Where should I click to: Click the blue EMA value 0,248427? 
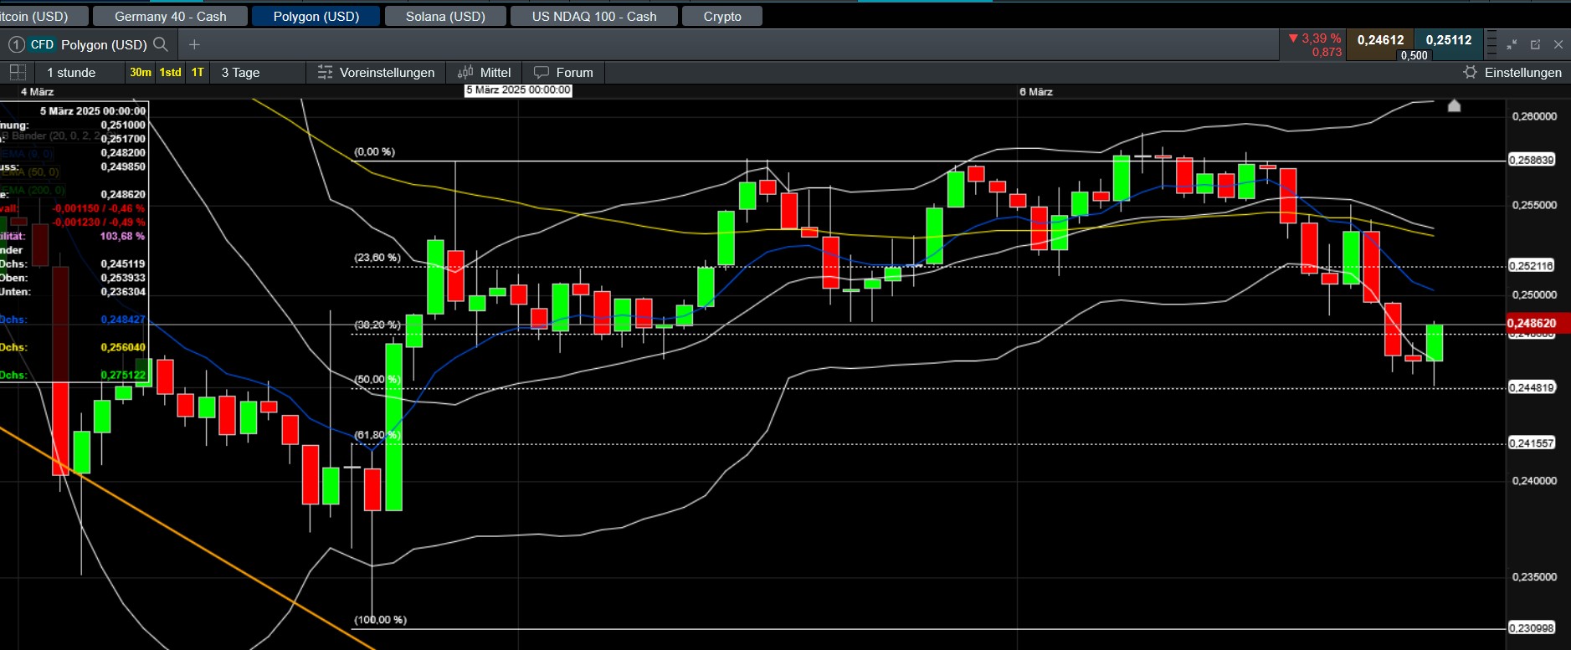[123, 320]
